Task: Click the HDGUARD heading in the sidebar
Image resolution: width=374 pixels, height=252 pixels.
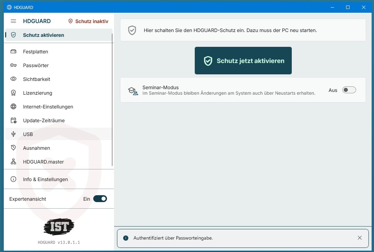Action: 37,21
